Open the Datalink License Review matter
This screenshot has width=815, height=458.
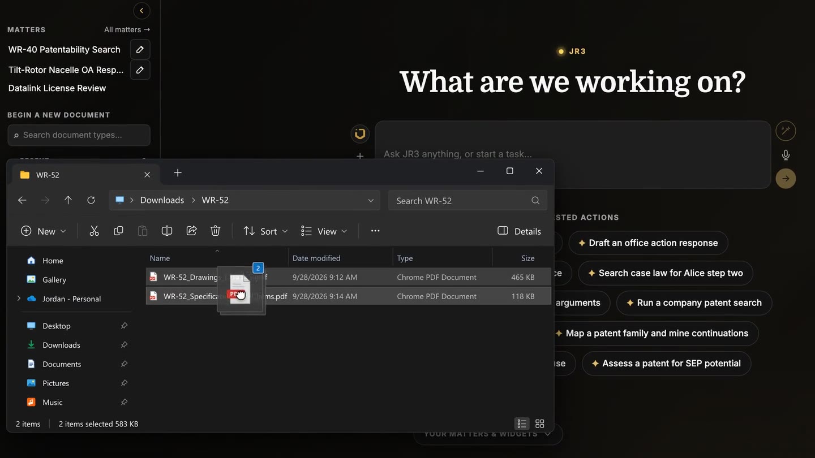57,88
